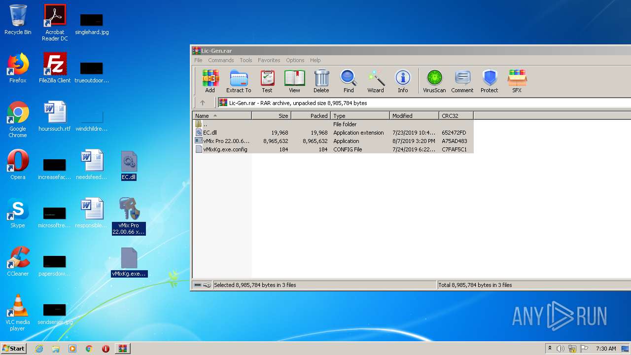Image resolution: width=631 pixels, height=355 pixels.
Task: Click the 7:30 AM clock
Action: pyautogui.click(x=606, y=349)
